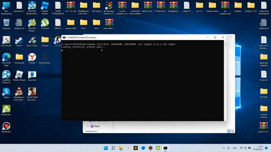Open the clock and date flyout
Image resolution: width=271 pixels, height=152 pixels.
point(258,148)
